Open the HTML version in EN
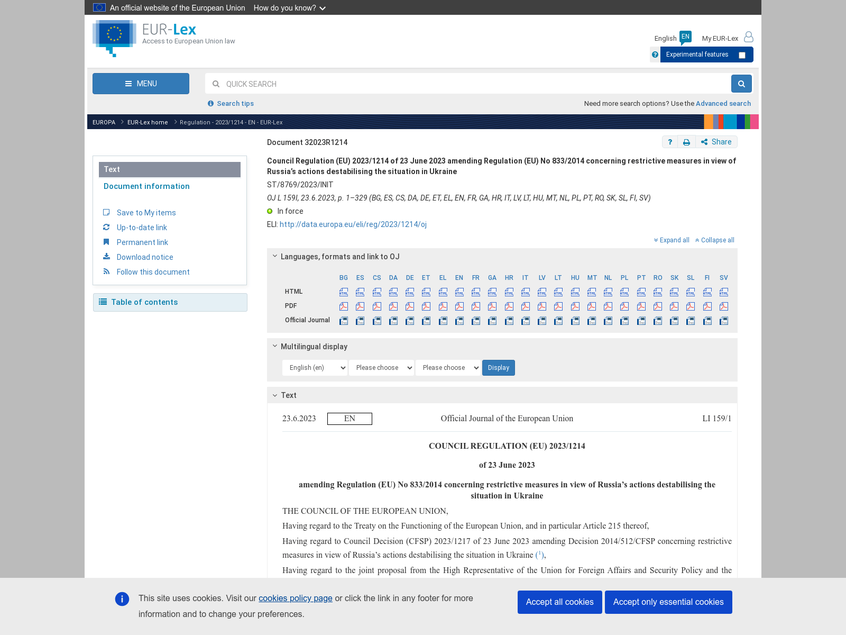This screenshot has width=846, height=635. coord(459,292)
